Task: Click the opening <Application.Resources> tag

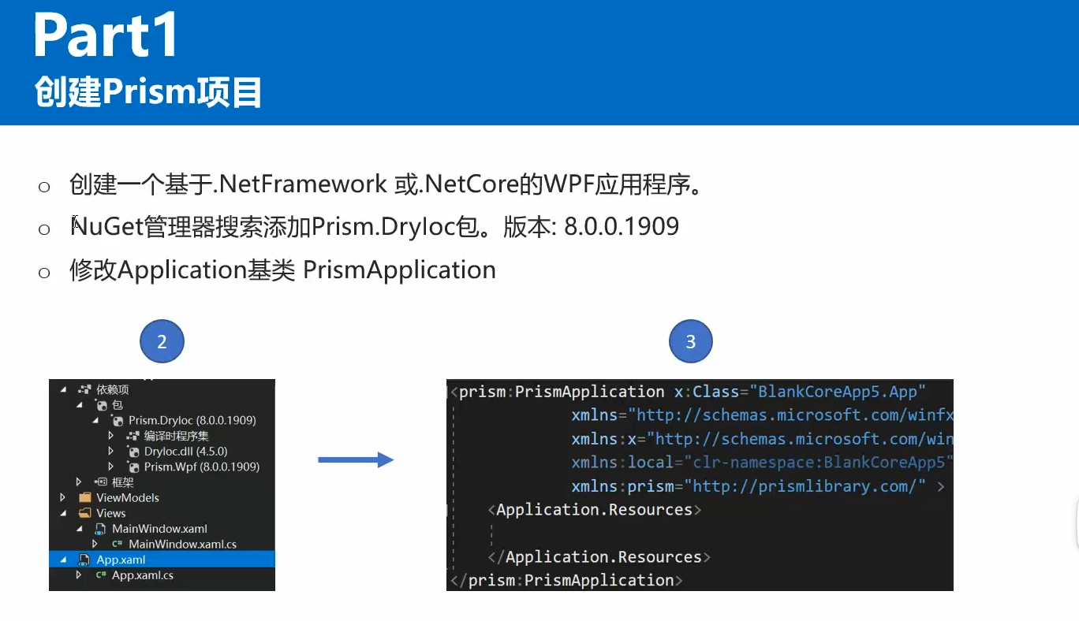Action: coord(595,510)
